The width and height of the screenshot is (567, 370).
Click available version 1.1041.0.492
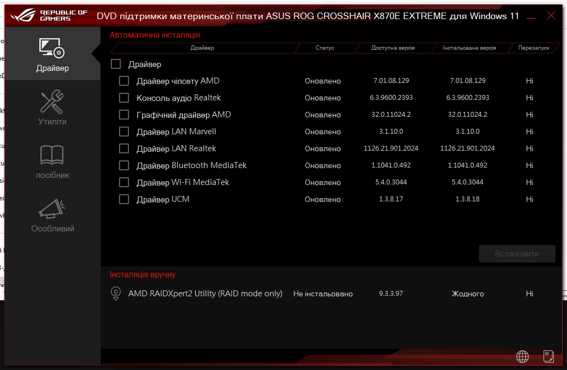pos(391,165)
